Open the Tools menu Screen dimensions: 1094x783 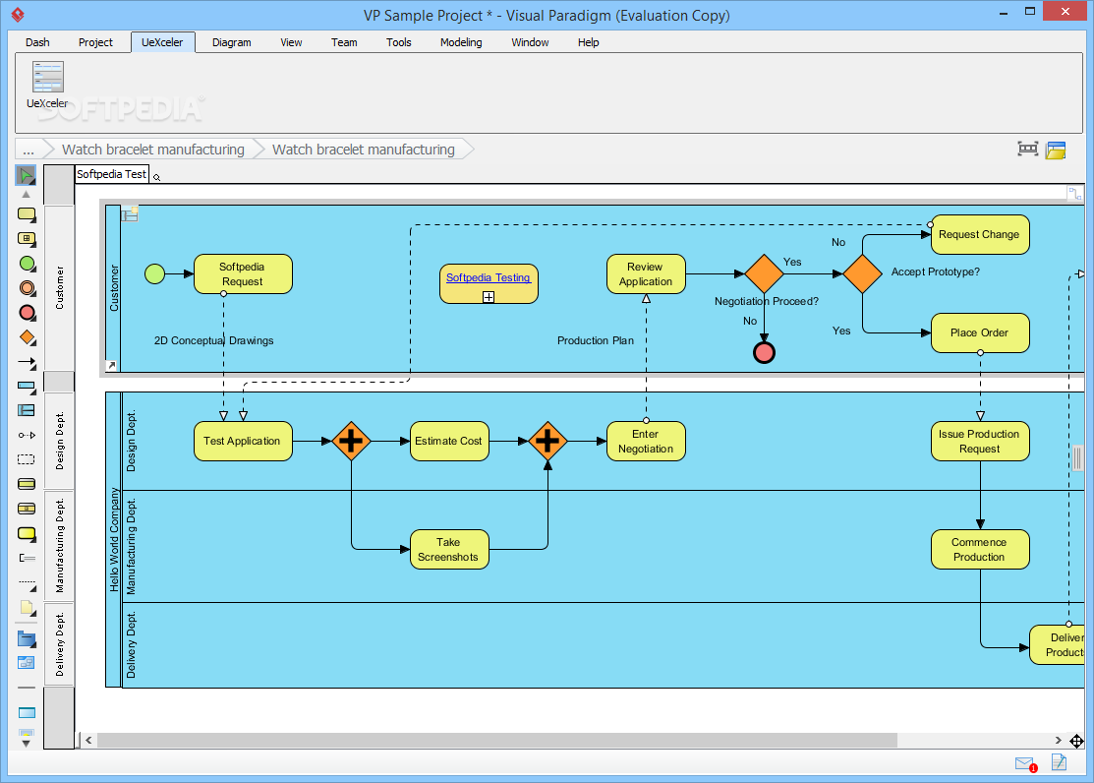[399, 42]
